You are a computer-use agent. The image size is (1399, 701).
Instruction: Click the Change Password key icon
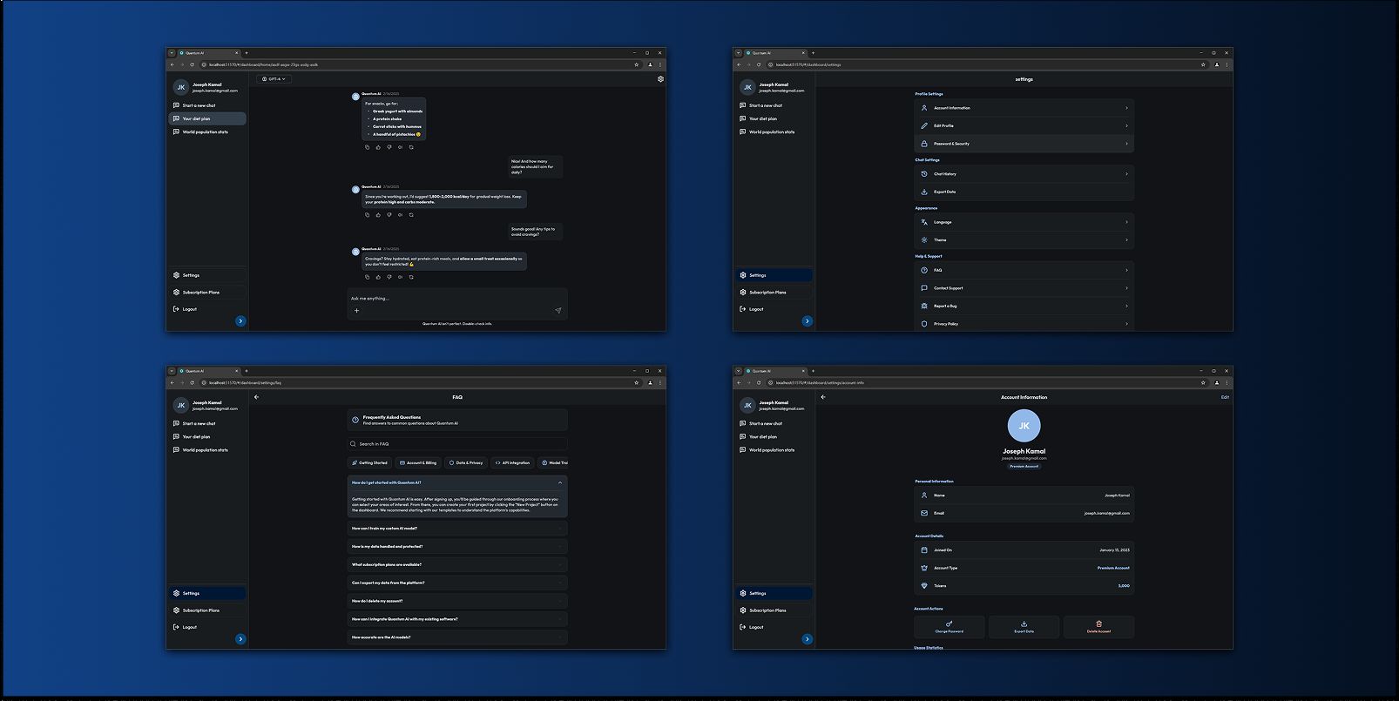tap(949, 623)
